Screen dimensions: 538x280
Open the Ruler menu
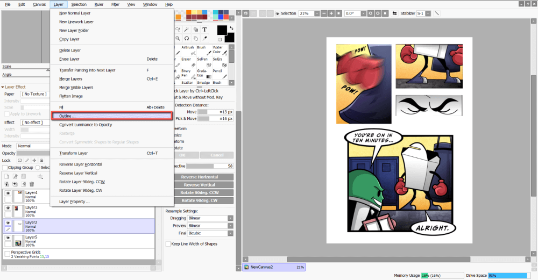99,4
